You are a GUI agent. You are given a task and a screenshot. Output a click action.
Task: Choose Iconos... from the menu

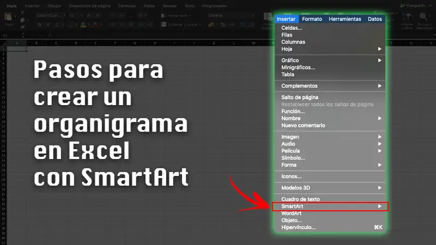tap(292, 176)
